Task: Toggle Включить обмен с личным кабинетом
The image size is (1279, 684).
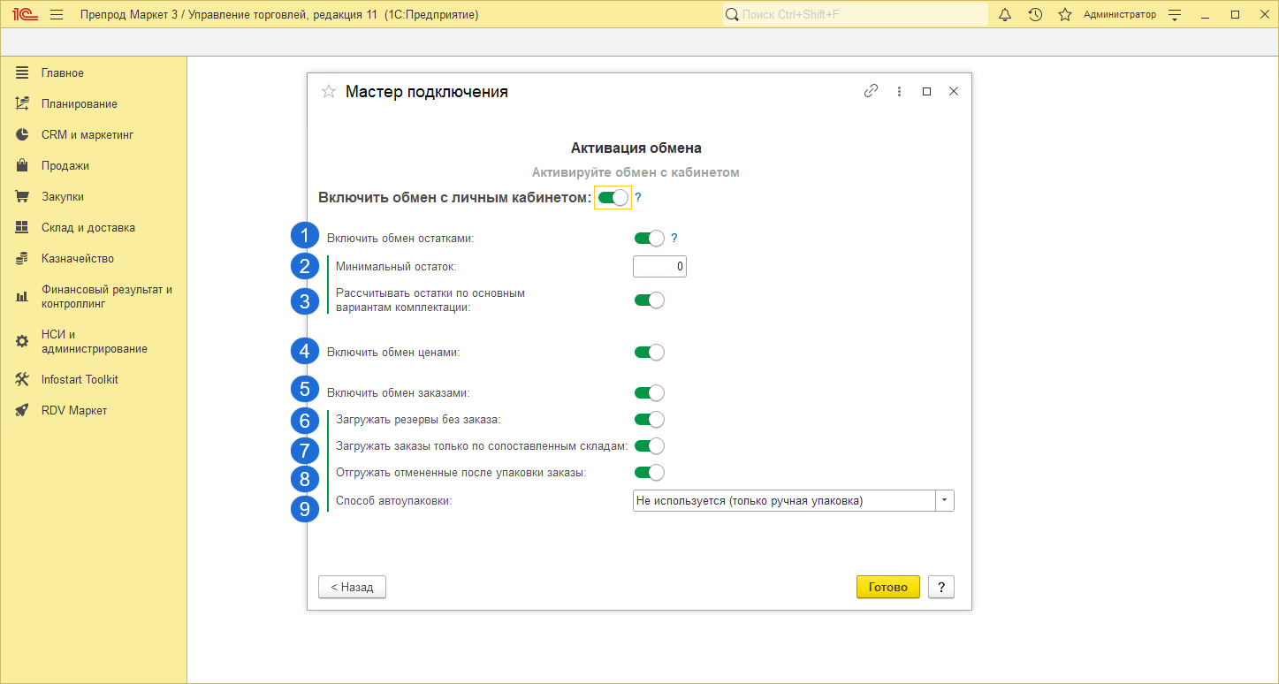Action: pyautogui.click(x=613, y=198)
